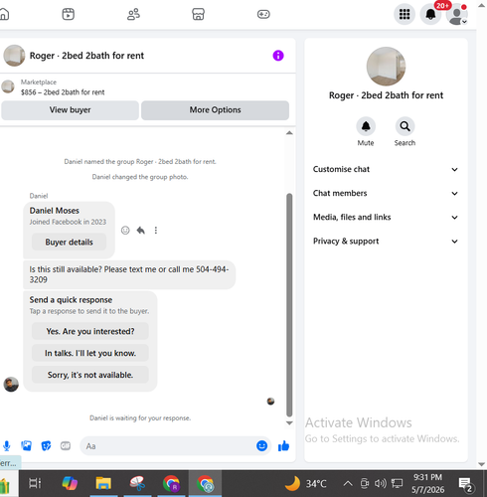Open the clock and date in the taskbar
This screenshot has width=487, height=497.
point(427,483)
